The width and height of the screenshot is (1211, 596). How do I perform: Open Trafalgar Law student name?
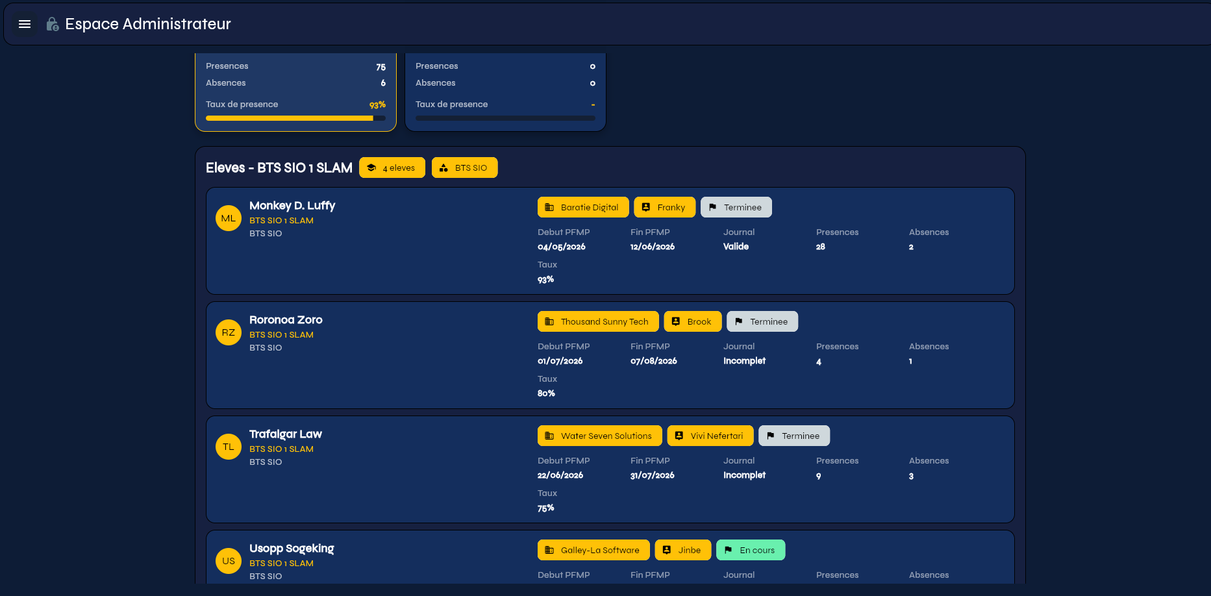pyautogui.click(x=286, y=434)
